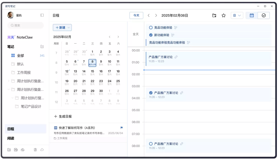The width and height of the screenshot is (278, 160).
Task: Jump to today with 今天 button
Action: [x=136, y=15]
